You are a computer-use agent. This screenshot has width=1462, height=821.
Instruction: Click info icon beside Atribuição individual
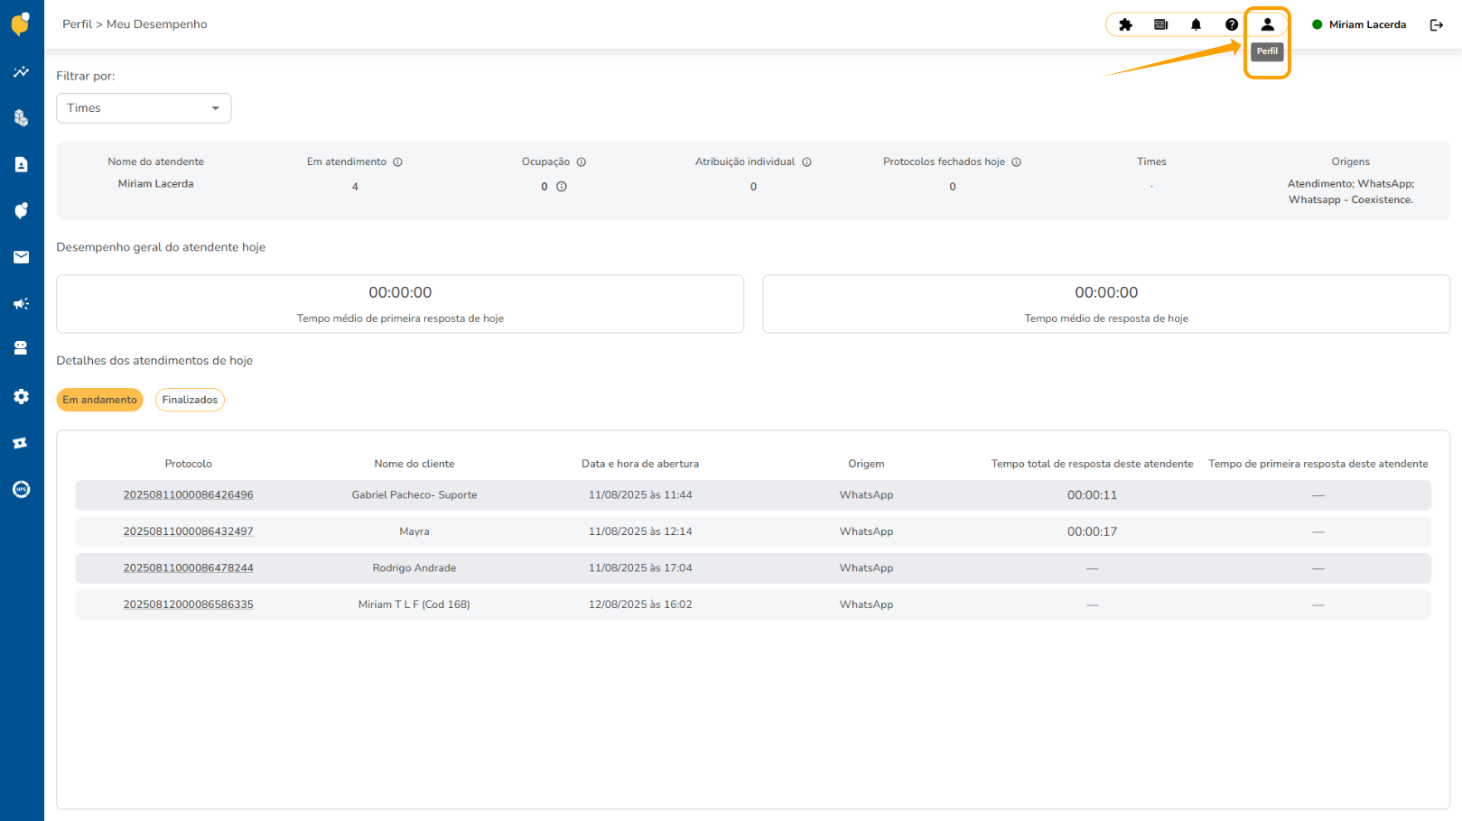coord(806,162)
